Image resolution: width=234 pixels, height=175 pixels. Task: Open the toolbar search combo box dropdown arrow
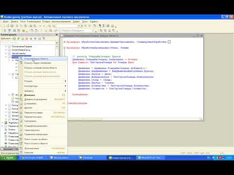coord(79,26)
